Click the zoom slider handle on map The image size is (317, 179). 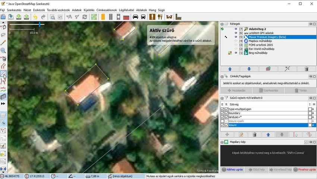pos(40,25)
